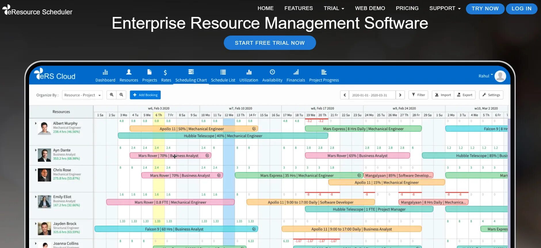Viewport: 541px width, 248px height.
Task: Open the SUPPORT dropdown menu
Action: pos(445,8)
